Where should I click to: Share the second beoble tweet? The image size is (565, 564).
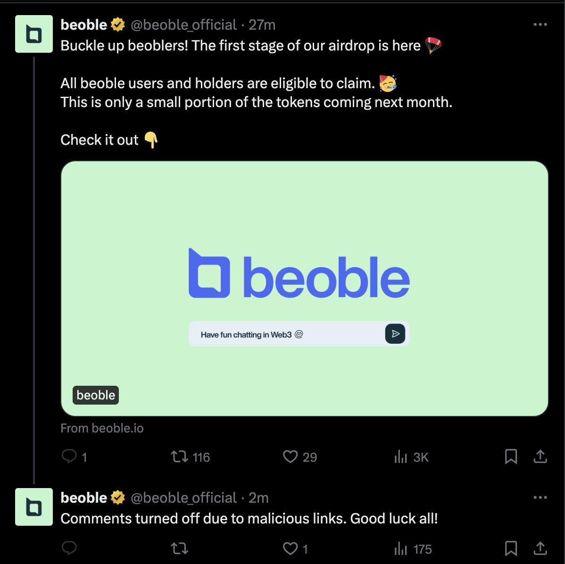click(x=540, y=548)
